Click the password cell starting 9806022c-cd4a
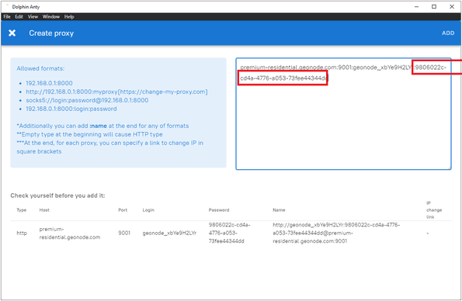 (x=230, y=233)
